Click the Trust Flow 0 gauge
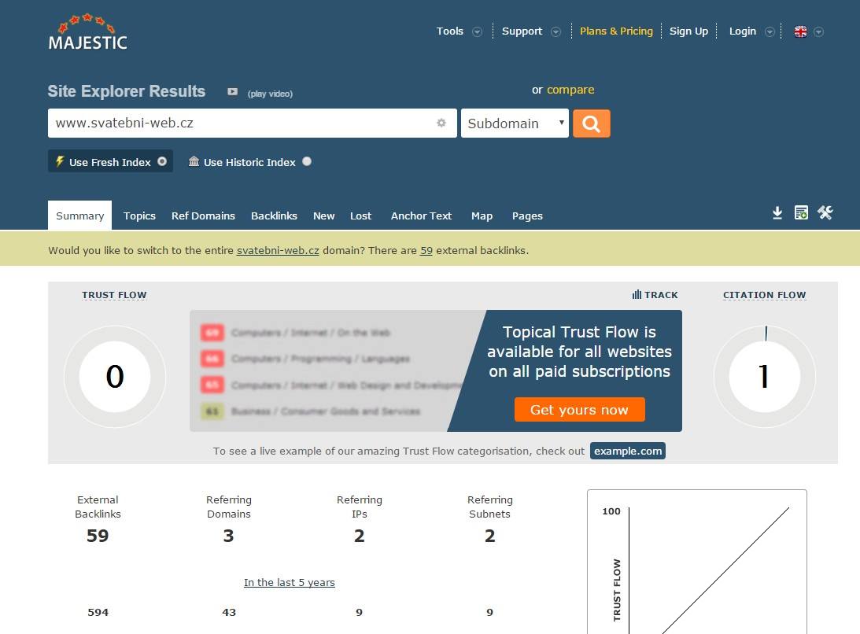The image size is (860, 634). tap(115, 376)
